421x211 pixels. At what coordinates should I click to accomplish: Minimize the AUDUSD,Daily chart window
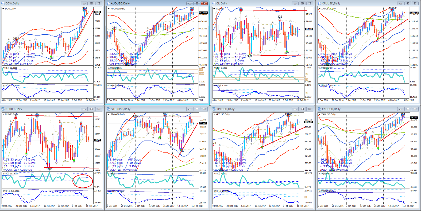190,3
